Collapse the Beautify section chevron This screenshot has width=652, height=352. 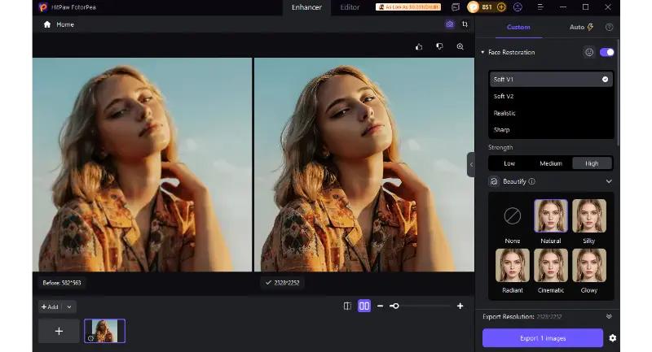tap(609, 181)
